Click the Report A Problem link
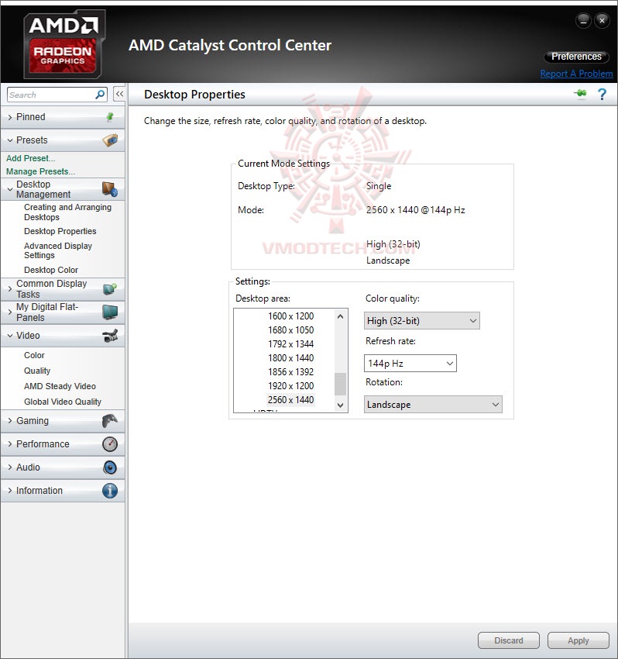 point(576,74)
